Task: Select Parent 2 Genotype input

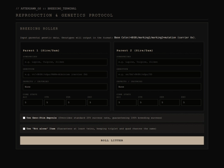Action: 159,74
